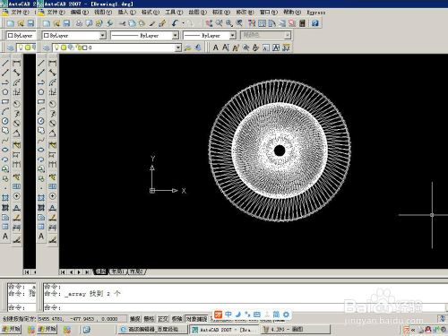The width and height of the screenshot is (448, 336).
Task: Expand the wide layer '0' dropdown arrow
Action: (178, 47)
